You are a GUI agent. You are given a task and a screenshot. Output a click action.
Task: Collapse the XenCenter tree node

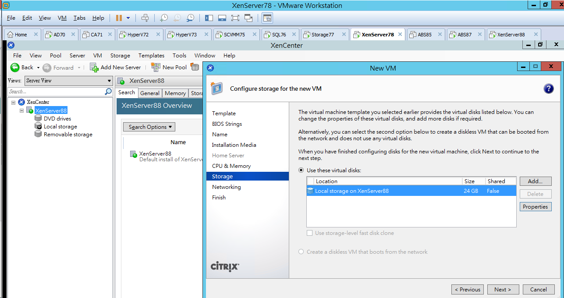[14, 102]
